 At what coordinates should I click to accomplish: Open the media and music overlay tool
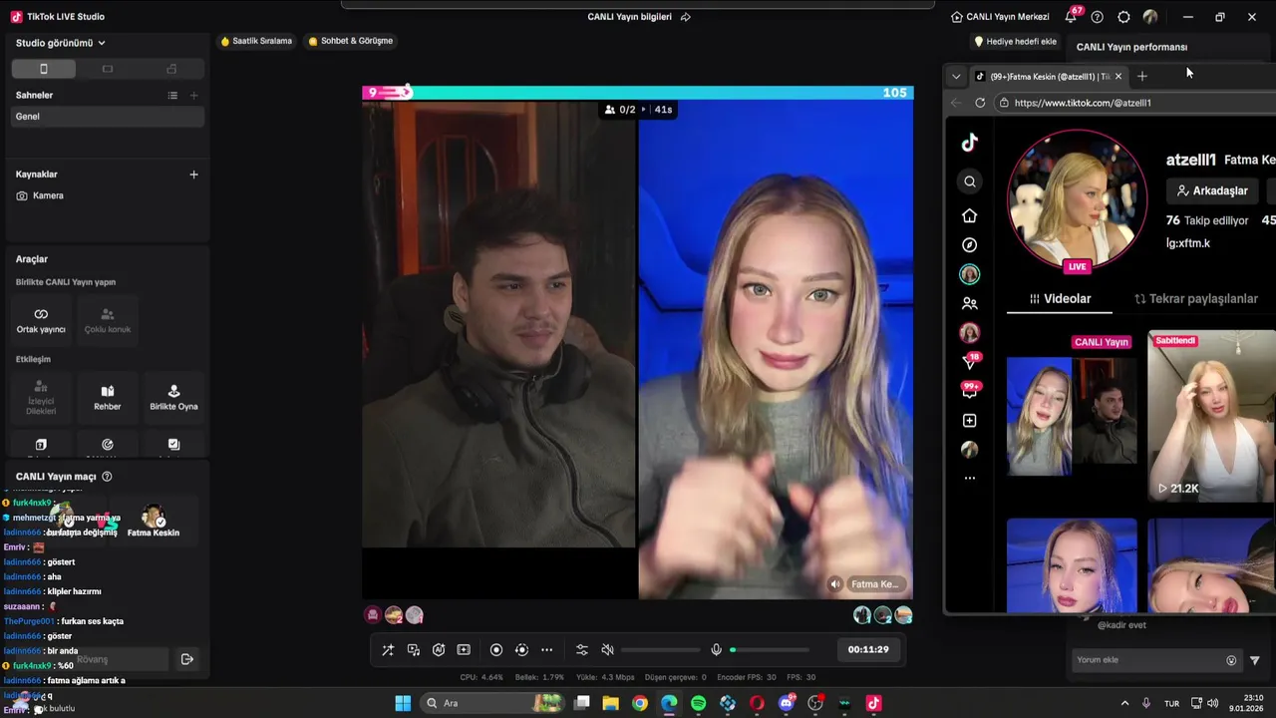(x=414, y=650)
